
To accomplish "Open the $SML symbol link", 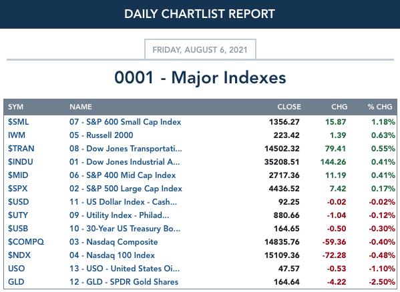I will tap(19, 122).
